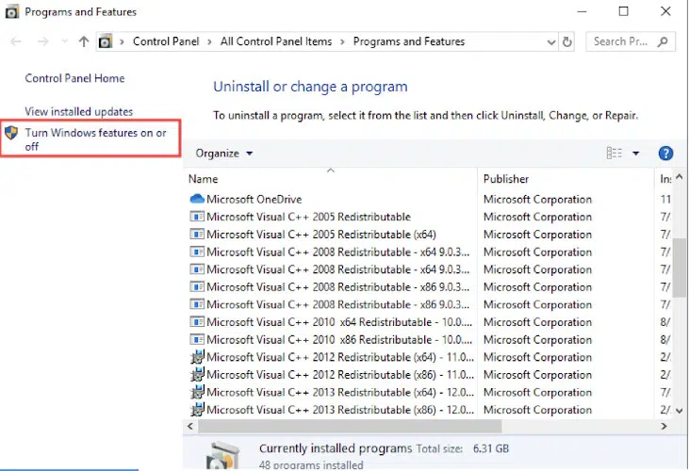The image size is (689, 471).
Task: Open the recent locations chevron
Action: (63, 41)
